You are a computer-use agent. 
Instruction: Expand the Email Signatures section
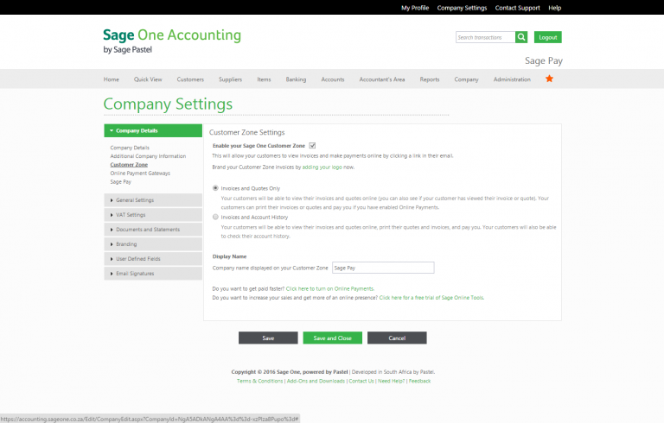coord(153,274)
